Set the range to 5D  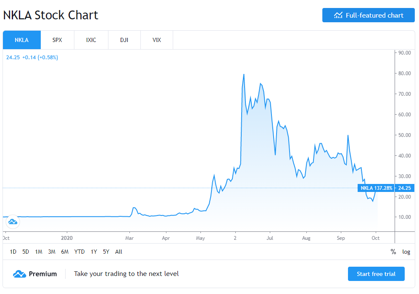point(26,252)
